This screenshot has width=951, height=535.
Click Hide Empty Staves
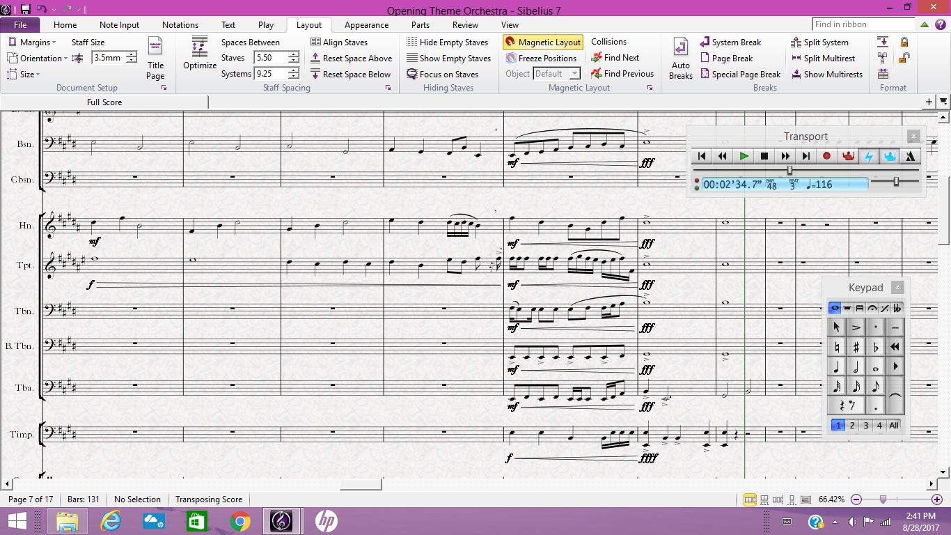point(447,42)
